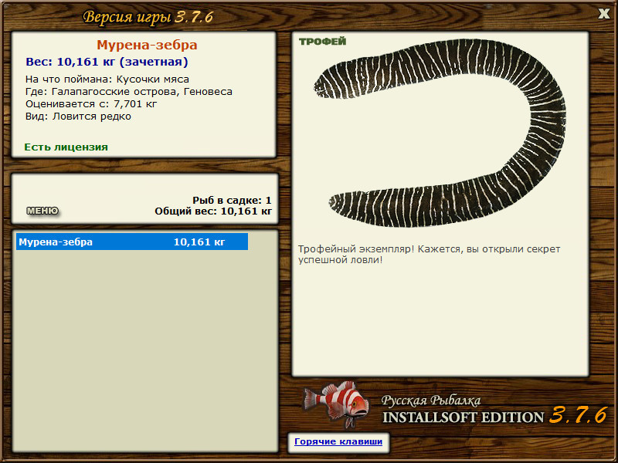Click the Мурена-зебра heading in info panel
Viewport: 618px width, 463px height.
[x=147, y=45]
